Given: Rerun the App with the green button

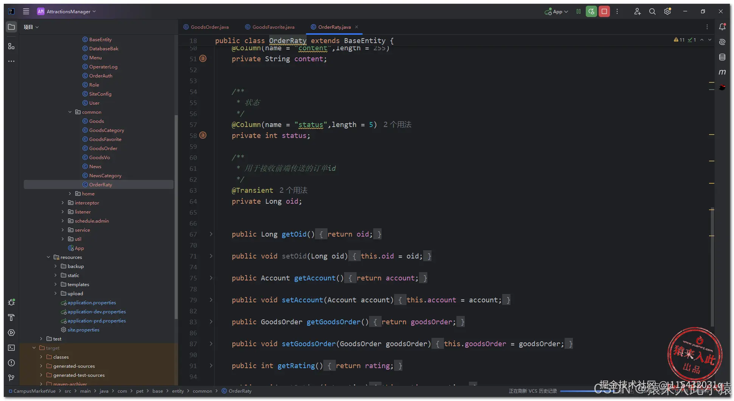Looking at the screenshot, I should pos(591,11).
